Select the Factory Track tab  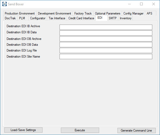83,13
